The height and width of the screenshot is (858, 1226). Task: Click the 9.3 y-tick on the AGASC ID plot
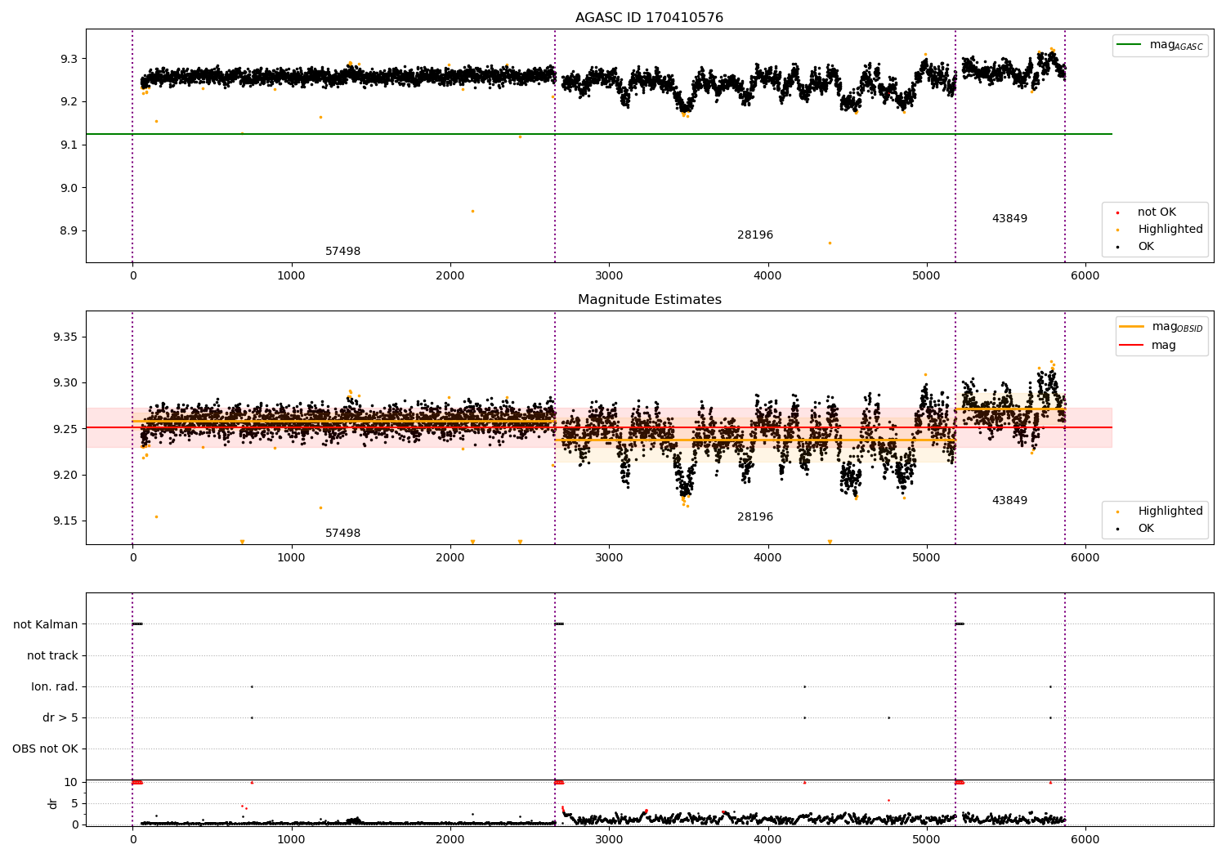coord(69,59)
